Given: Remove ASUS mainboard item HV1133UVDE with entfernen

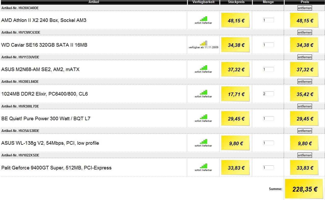Looking at the screenshot, I should (305, 57).
